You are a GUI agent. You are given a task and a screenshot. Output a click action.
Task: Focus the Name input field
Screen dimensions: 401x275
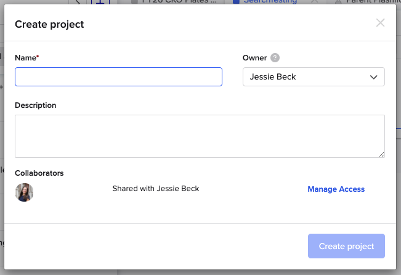[x=118, y=77]
